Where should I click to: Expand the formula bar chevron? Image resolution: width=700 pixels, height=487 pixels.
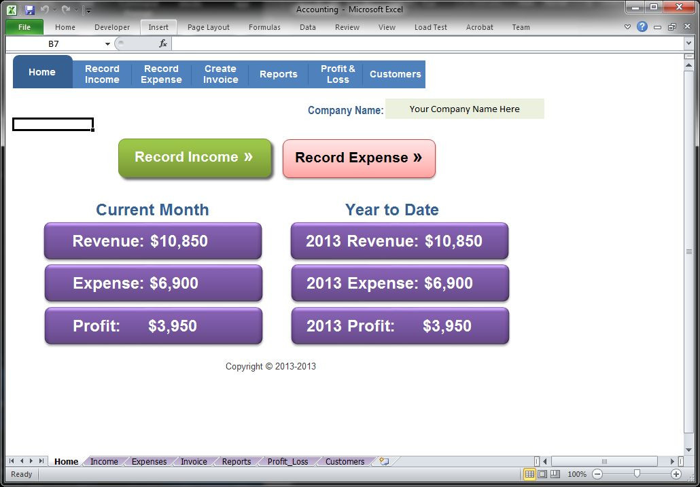click(x=689, y=43)
